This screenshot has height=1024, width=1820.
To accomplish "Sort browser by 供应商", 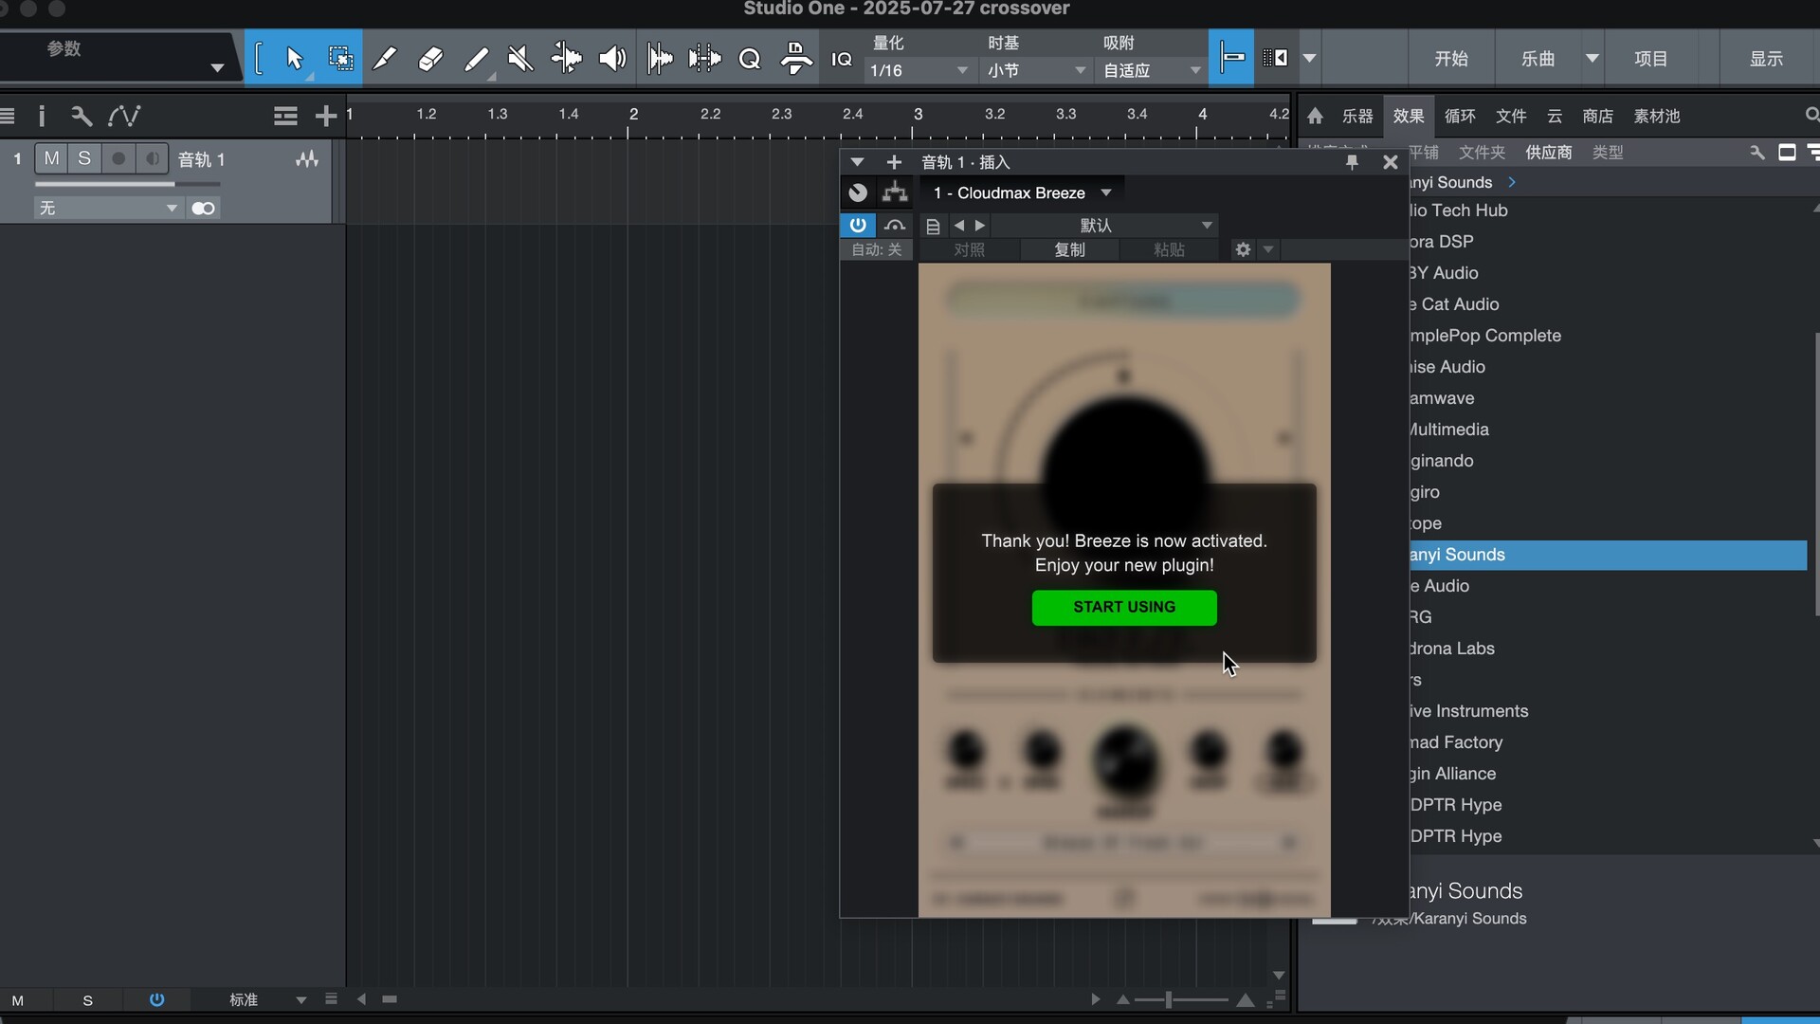I will (x=1548, y=152).
